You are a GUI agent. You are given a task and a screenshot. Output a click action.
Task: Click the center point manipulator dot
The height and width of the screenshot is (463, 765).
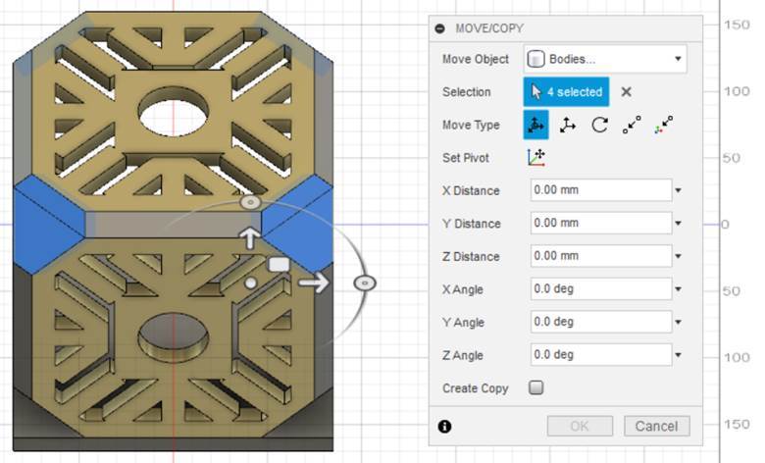click(250, 283)
